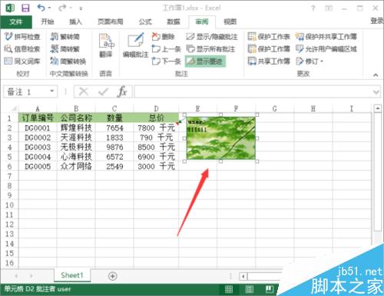Click 保护工作表 protect sheet
Image resolution: width=384 pixels, height=296 pixels.
coord(269,37)
